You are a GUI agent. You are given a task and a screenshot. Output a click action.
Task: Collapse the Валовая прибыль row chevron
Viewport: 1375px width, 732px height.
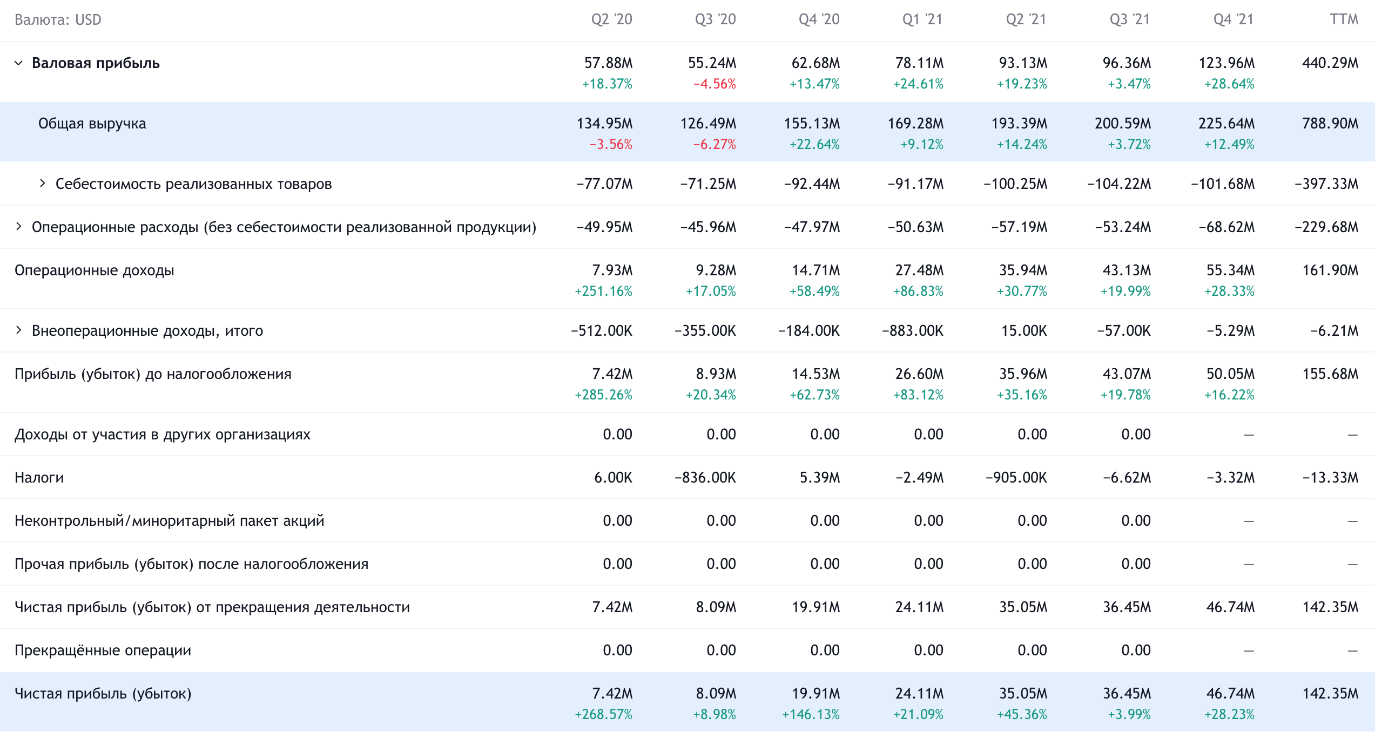pos(18,63)
